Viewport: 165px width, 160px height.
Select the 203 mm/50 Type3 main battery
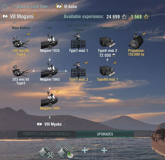coord(21,74)
